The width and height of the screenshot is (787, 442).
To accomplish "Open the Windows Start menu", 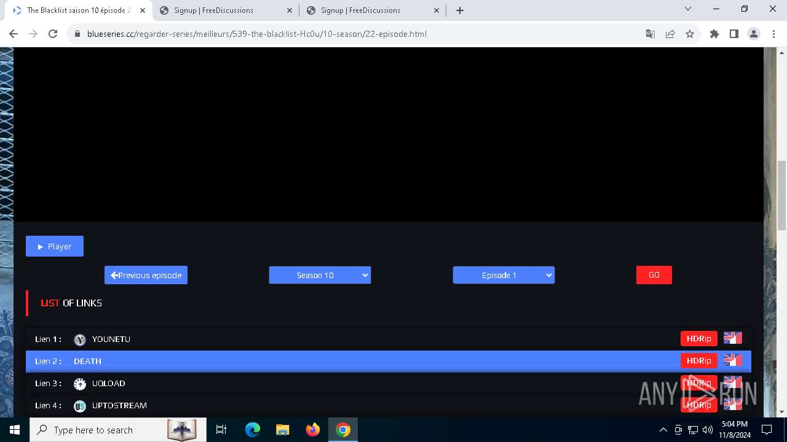I will (x=15, y=430).
